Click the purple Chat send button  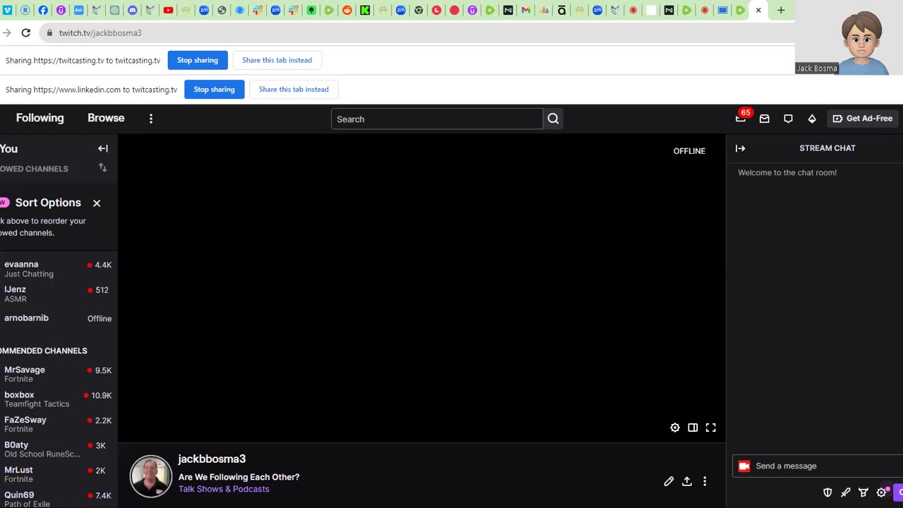coord(898,492)
